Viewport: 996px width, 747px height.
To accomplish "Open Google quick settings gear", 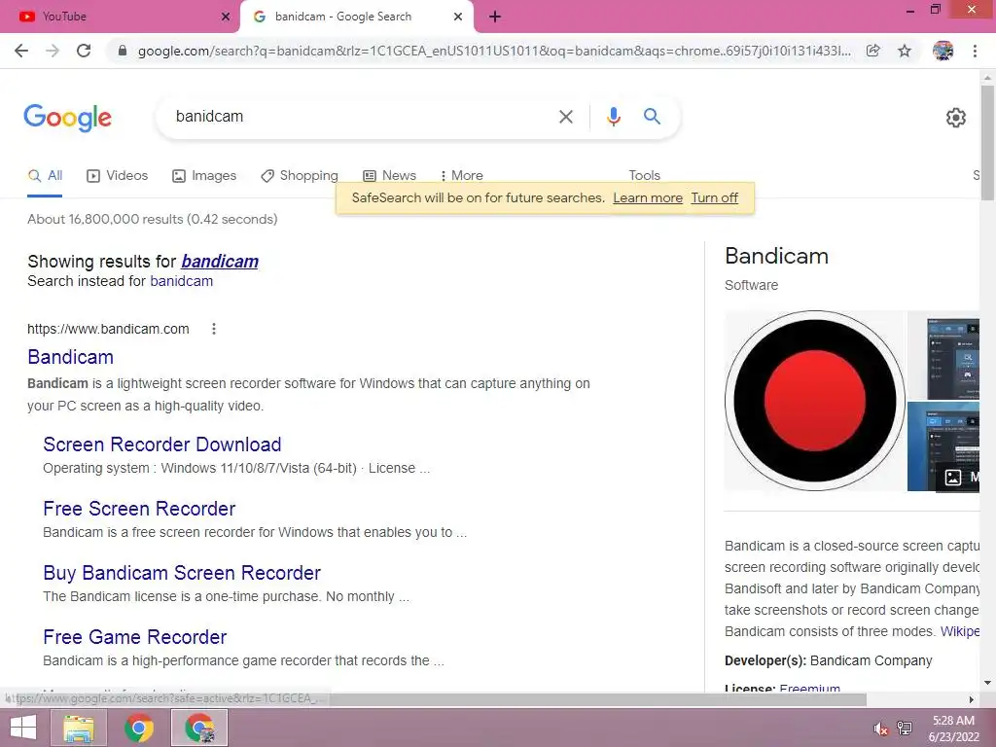I will [x=956, y=118].
